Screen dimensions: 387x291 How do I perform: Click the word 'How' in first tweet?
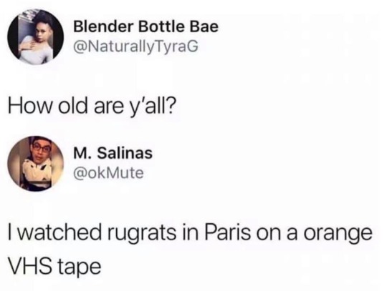tap(30, 107)
